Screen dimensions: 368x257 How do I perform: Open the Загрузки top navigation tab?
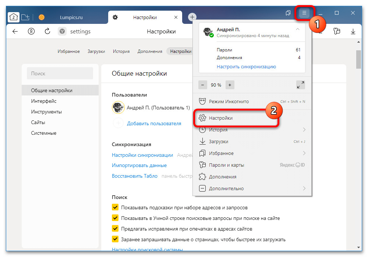96,51
